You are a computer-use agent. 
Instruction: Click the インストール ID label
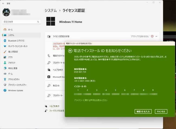(x=80, y=86)
